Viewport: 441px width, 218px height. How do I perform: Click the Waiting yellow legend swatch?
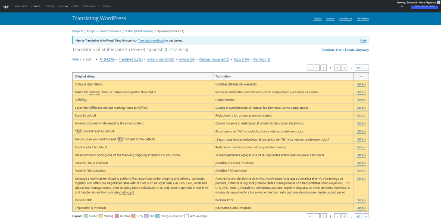click(x=101, y=216)
